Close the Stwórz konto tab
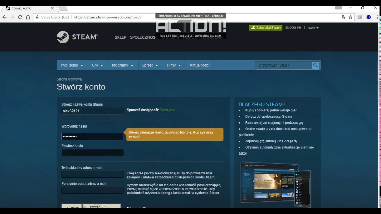 click(53, 8)
